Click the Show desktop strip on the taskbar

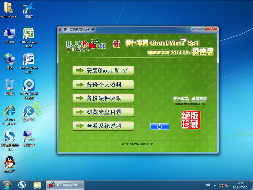point(251,185)
